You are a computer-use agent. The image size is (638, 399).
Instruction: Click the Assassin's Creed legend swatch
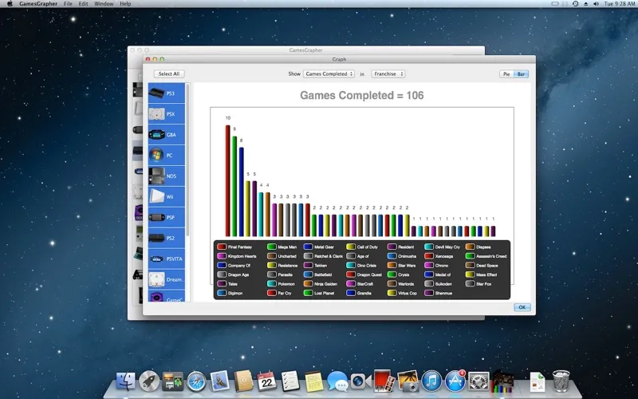(x=470, y=256)
